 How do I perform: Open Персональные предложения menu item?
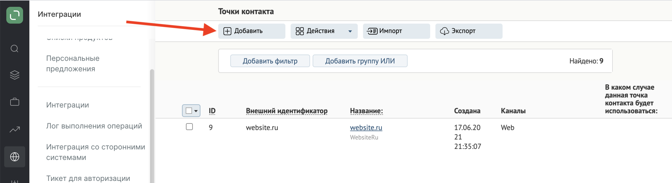point(73,64)
